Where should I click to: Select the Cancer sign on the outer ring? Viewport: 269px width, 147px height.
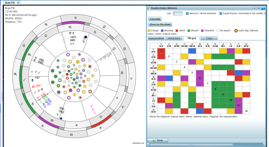pos(104,27)
